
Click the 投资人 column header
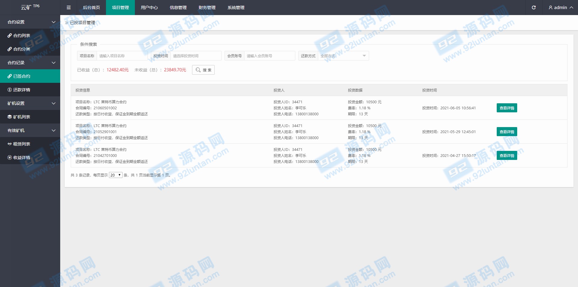[279, 90]
